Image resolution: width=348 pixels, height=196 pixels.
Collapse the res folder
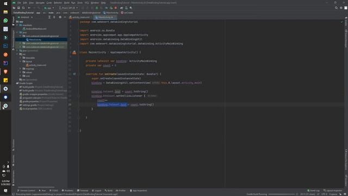tap(17, 54)
